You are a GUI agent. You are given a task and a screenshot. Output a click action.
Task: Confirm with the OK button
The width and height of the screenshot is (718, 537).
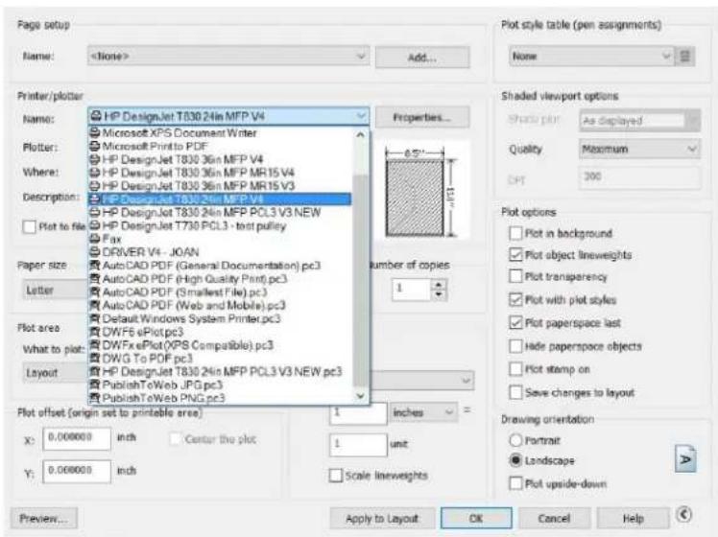pyautogui.click(x=476, y=518)
